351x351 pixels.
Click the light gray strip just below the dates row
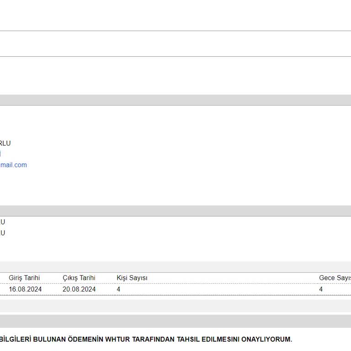coord(175,305)
